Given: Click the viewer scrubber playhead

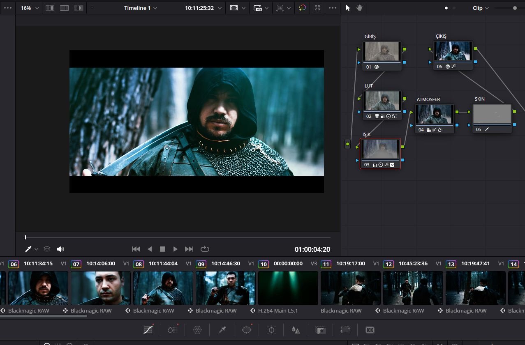Looking at the screenshot, I should point(25,237).
